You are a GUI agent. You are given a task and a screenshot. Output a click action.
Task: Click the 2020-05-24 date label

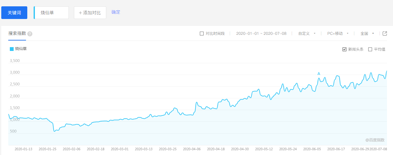[x=288, y=149]
